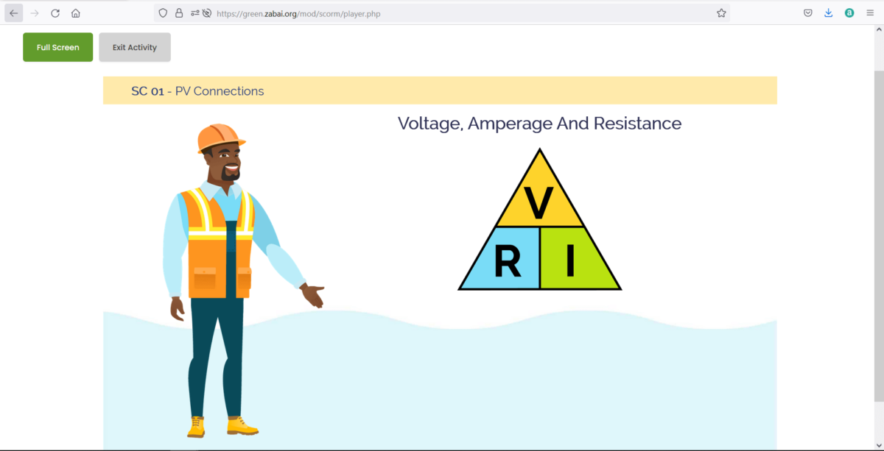This screenshot has width=884, height=451.
Task: Toggle the bookmark star for this page
Action: [720, 13]
